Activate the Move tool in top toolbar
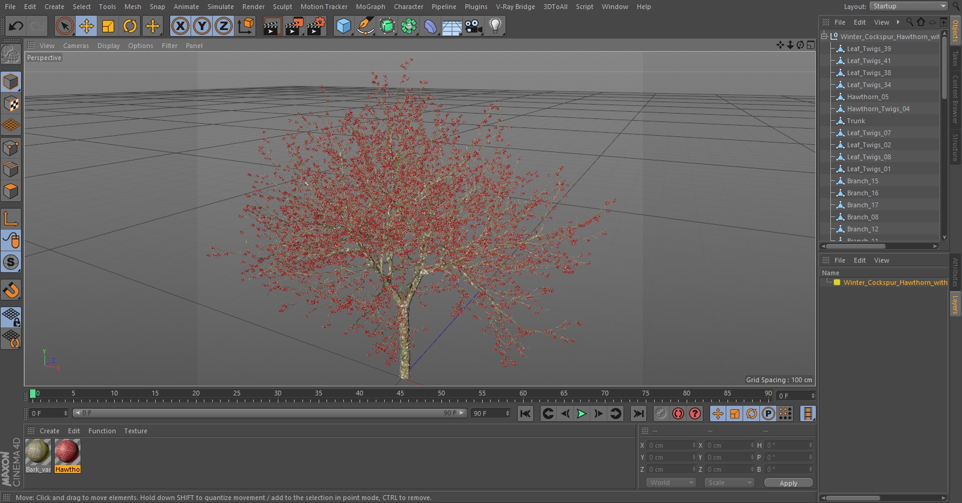Screen dimensions: 962x503 pyautogui.click(x=87, y=26)
